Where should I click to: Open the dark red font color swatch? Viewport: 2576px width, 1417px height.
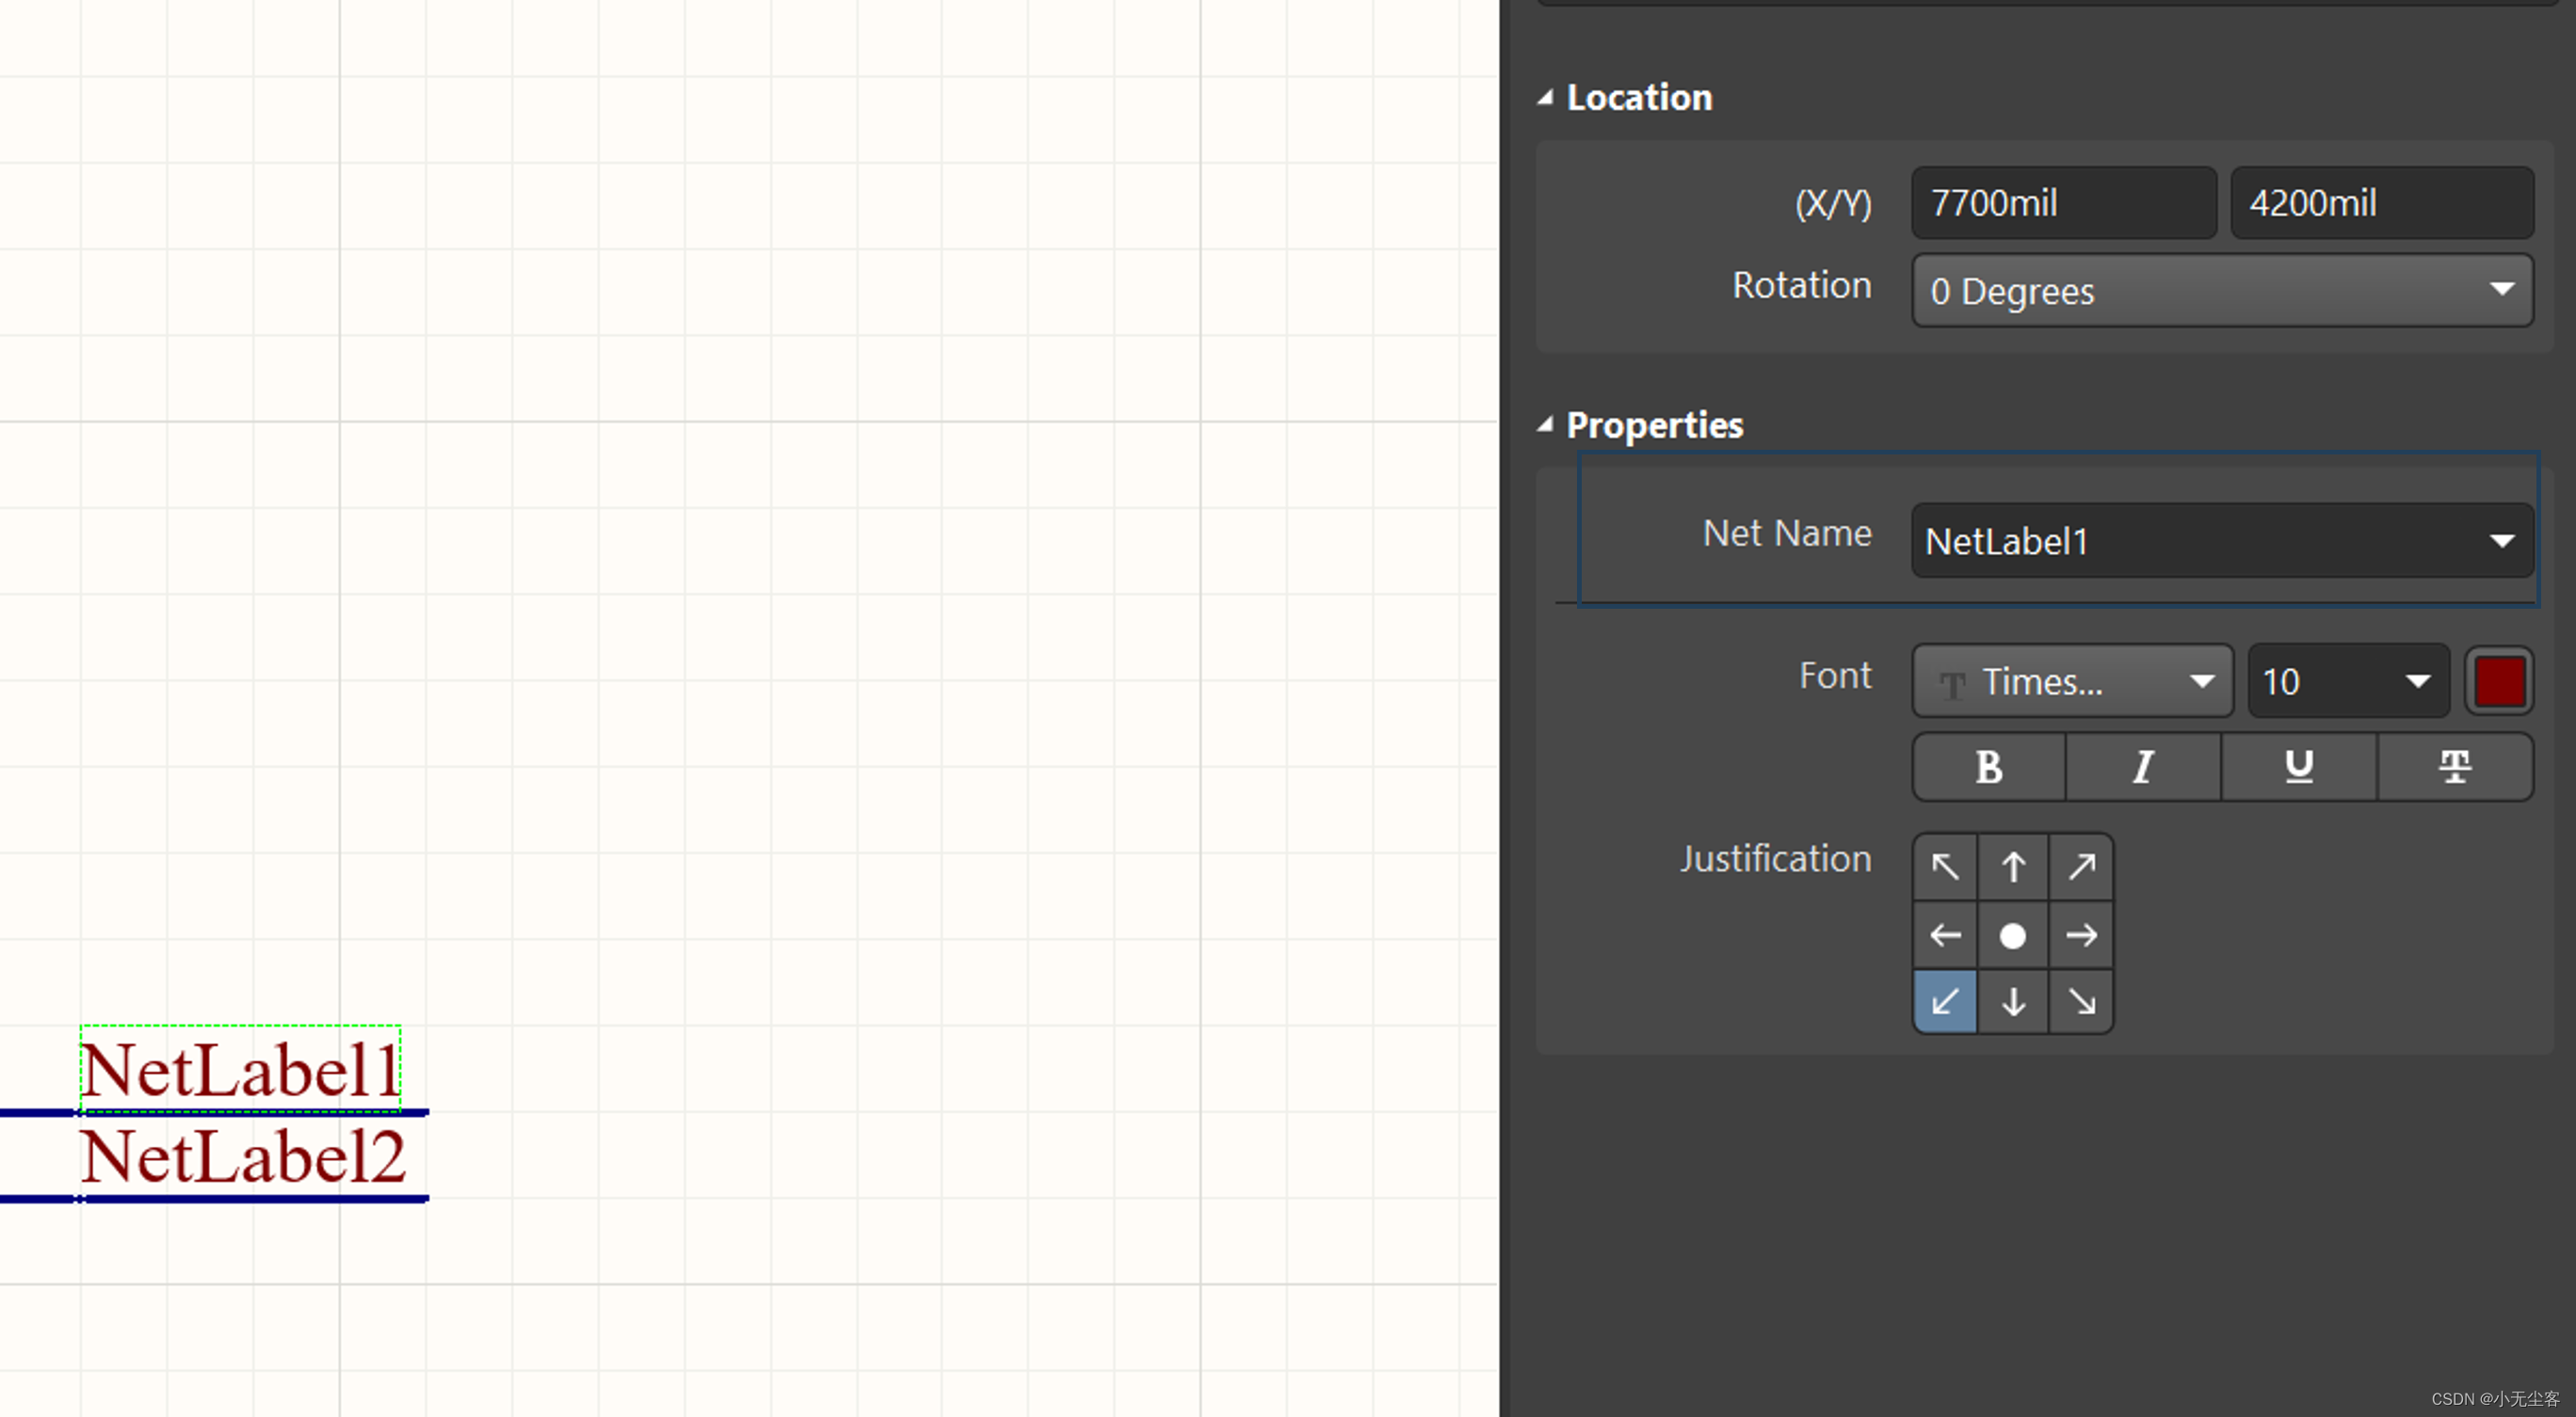pyautogui.click(x=2499, y=681)
